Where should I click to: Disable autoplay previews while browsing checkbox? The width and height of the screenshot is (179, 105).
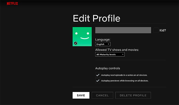click(x=98, y=81)
